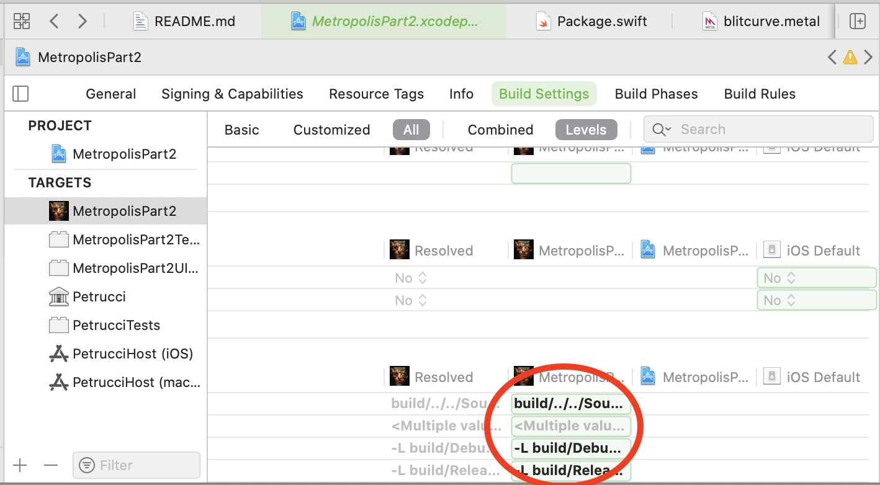Viewport: 880px width, 485px height.
Task: Select the PetrucciTests target
Action: [106, 325]
